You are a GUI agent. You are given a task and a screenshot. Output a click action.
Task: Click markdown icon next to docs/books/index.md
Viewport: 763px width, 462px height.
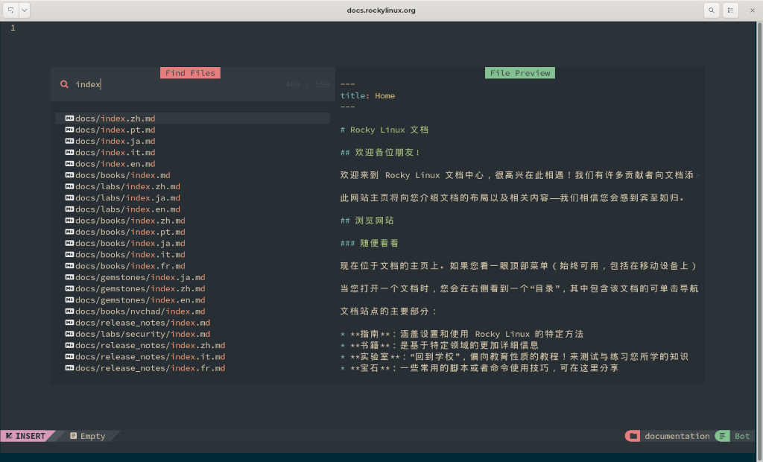[69, 175]
